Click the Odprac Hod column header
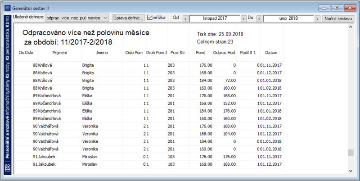Screen dimensions: 360x181 tap(224, 53)
